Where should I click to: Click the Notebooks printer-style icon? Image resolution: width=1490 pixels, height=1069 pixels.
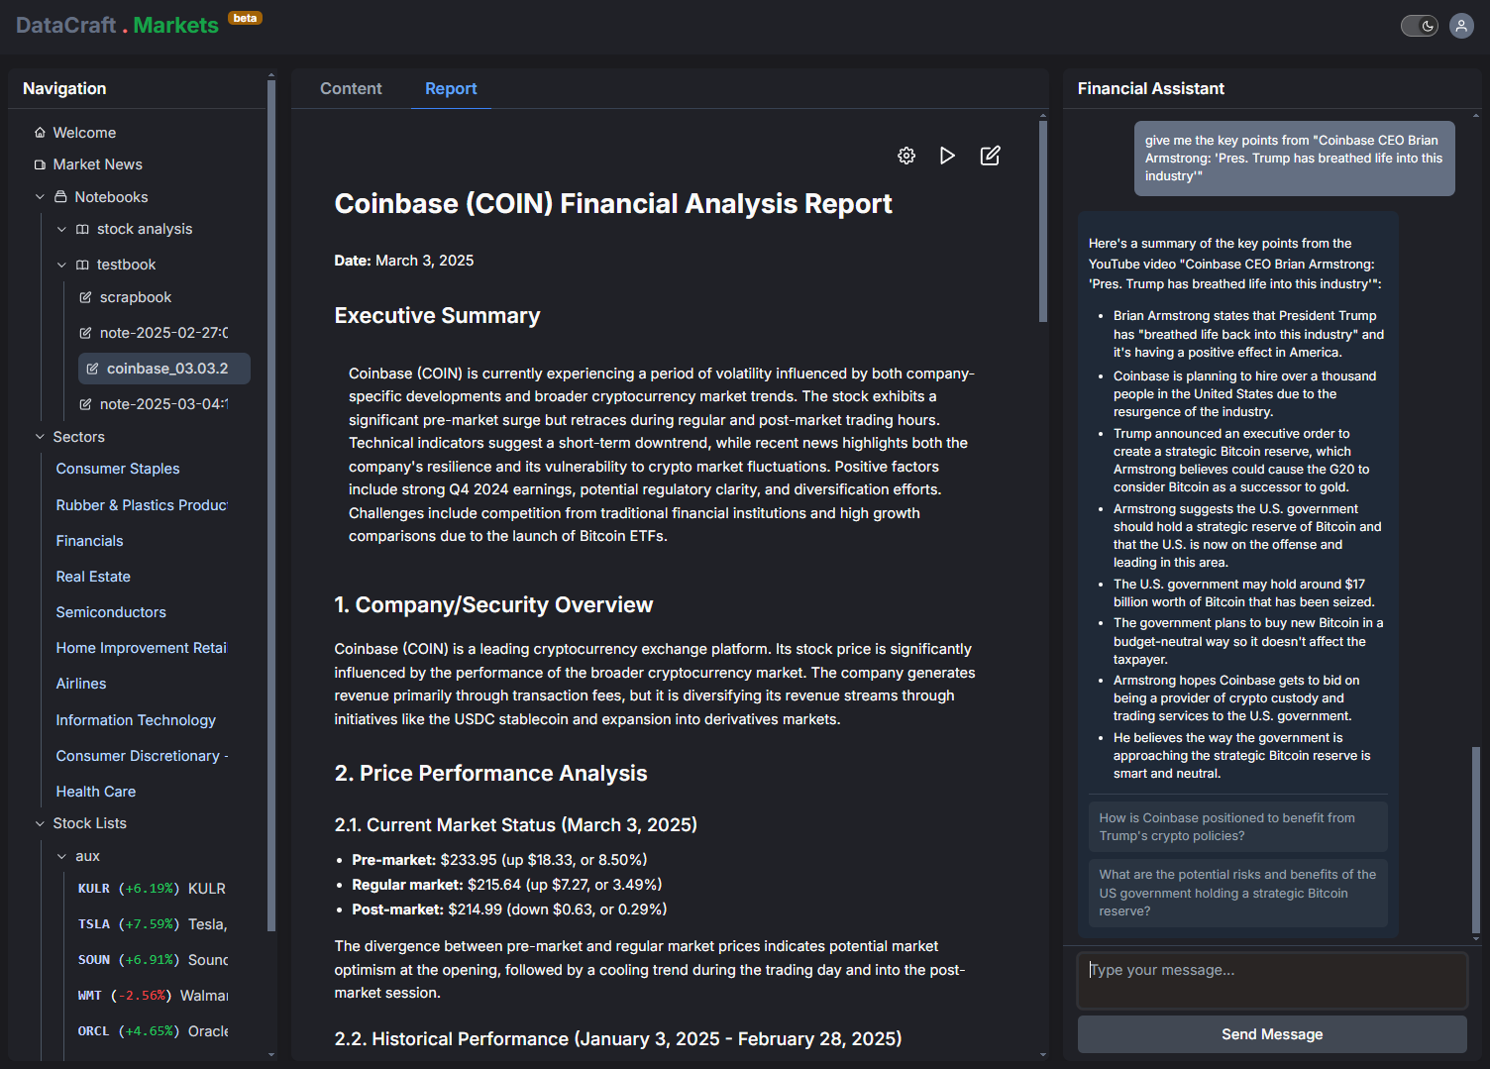pos(60,197)
